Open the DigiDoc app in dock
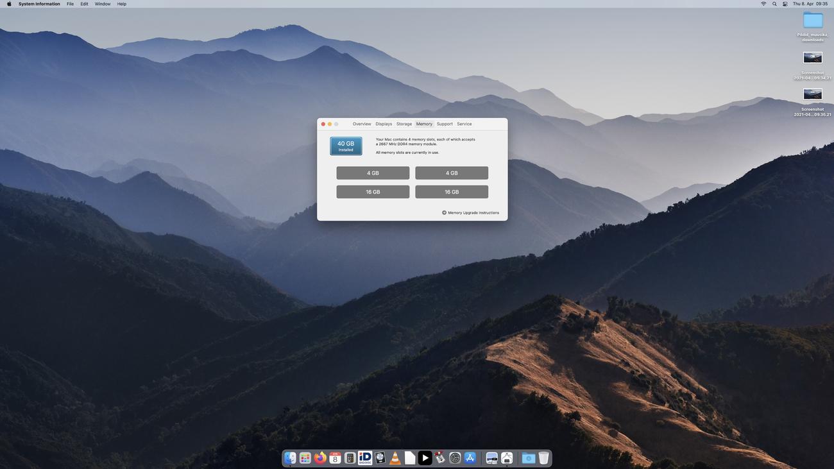834x469 pixels. [365, 458]
